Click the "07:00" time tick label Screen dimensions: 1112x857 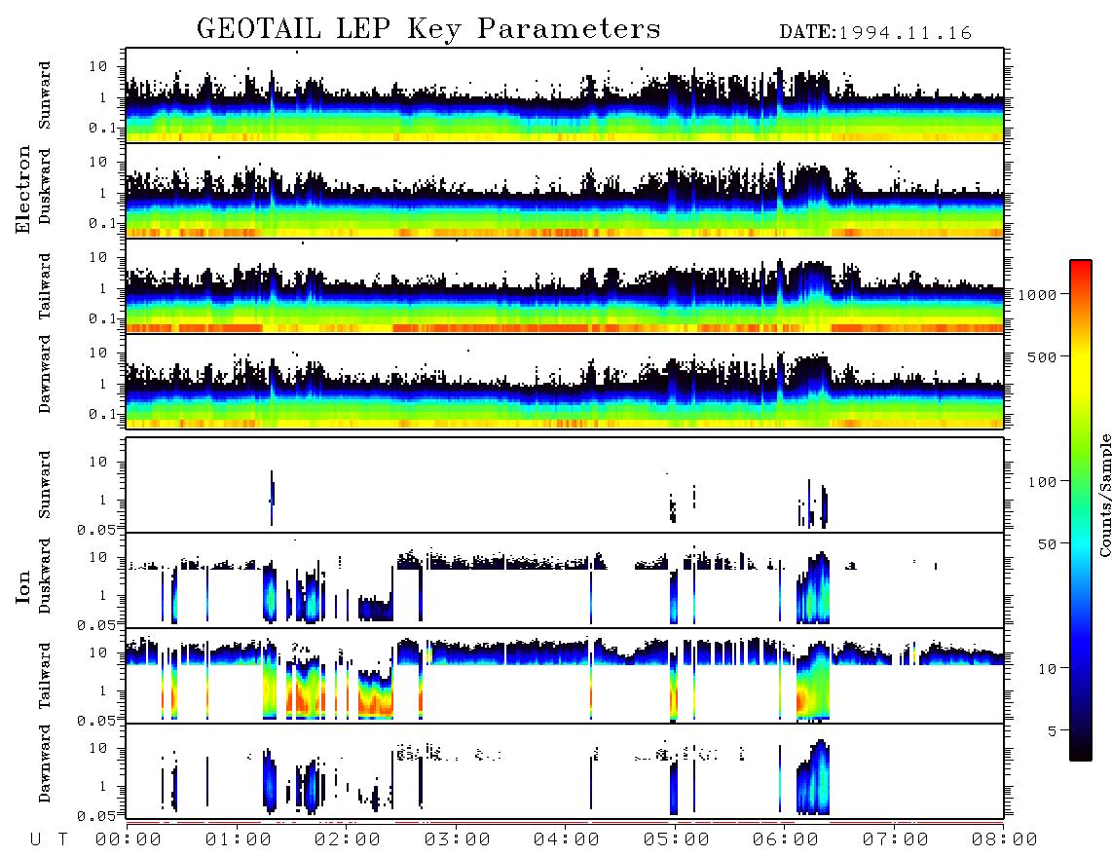point(896,839)
